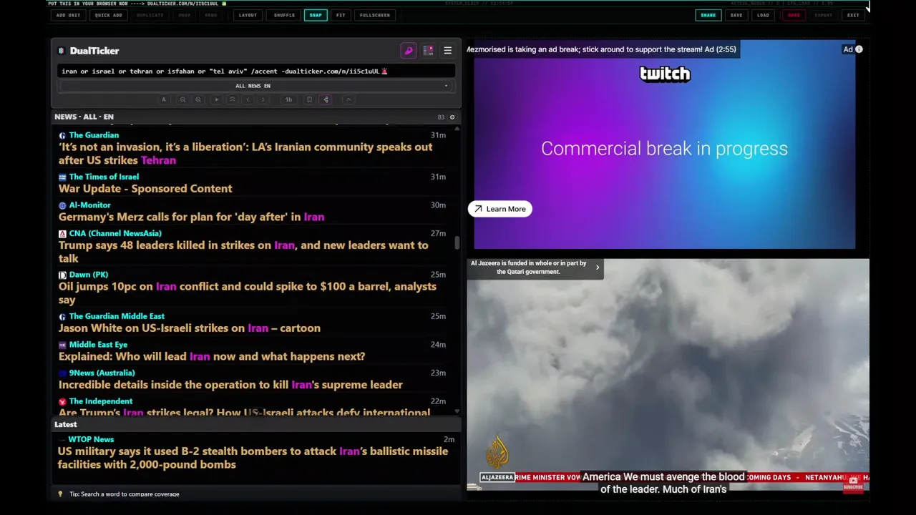Click the LOAD button
This screenshot has height=515, width=916.
coord(764,15)
